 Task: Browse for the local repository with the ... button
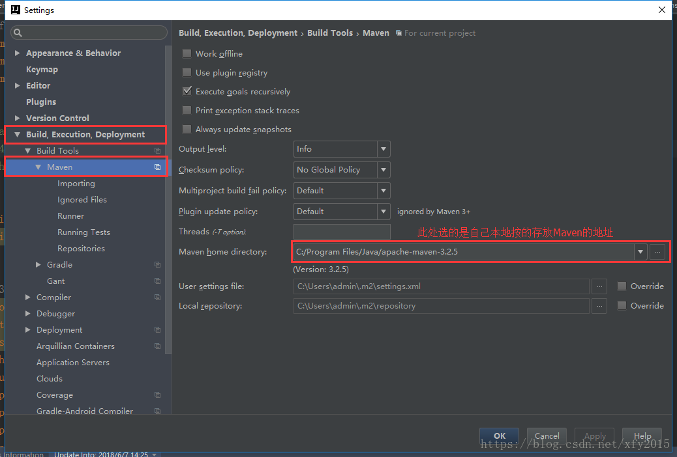tap(599, 306)
